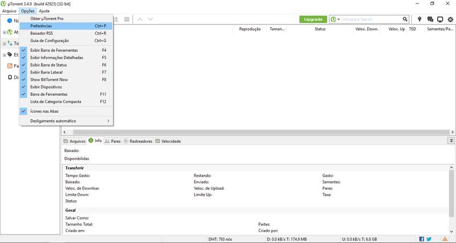Click the µTorrent logo in the title bar
This screenshot has width=456, height=243.
point(3,4)
